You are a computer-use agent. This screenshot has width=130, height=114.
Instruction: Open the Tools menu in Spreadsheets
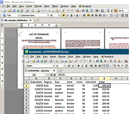coord(70,57)
